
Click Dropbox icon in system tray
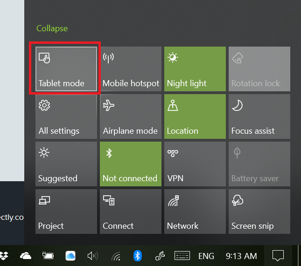point(4,256)
